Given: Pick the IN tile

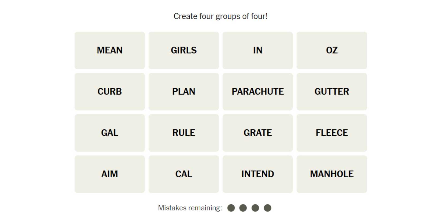Looking at the screenshot, I should 257,50.
